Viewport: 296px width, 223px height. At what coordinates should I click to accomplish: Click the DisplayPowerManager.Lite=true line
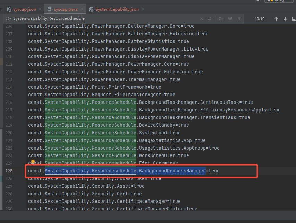[x=118, y=49]
